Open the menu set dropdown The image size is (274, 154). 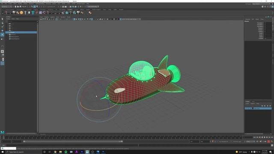coord(6,7)
